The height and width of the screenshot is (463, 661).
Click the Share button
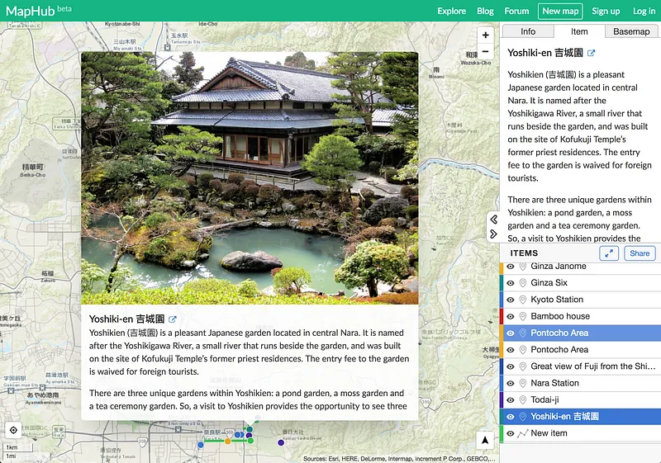pos(639,253)
